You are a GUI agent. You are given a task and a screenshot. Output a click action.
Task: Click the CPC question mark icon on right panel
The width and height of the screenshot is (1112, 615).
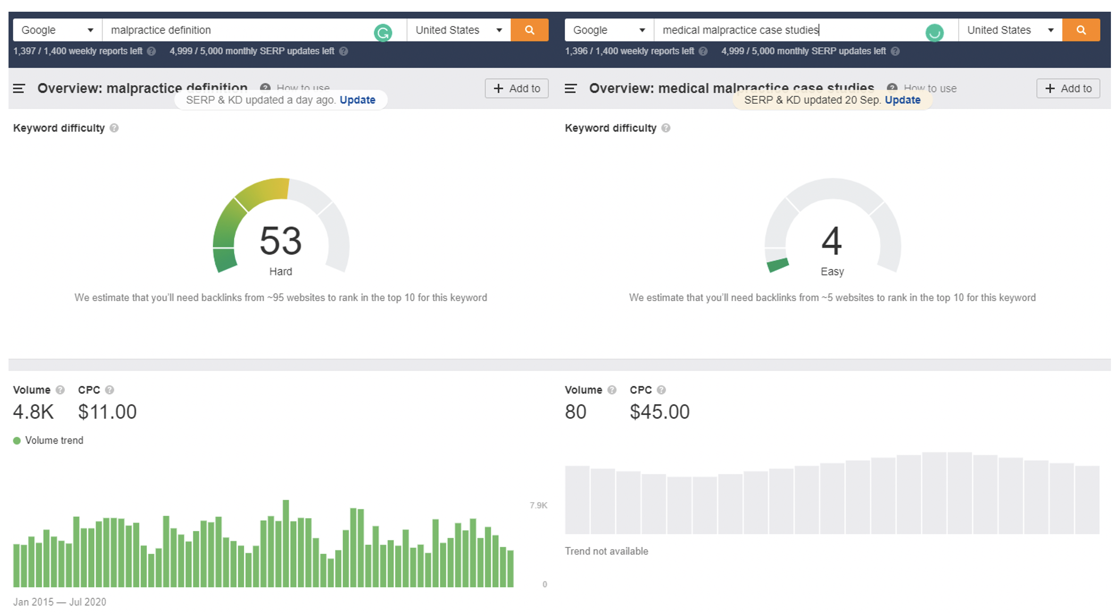(665, 391)
